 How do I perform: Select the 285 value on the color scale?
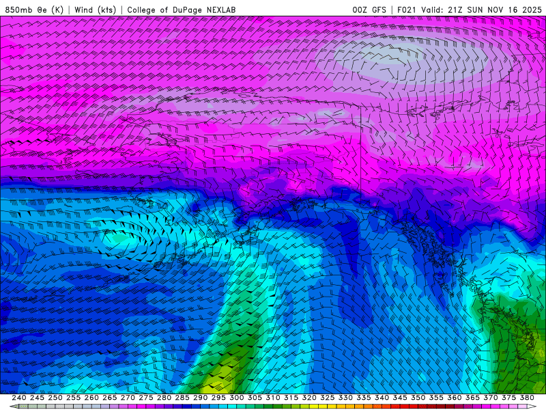182,398
